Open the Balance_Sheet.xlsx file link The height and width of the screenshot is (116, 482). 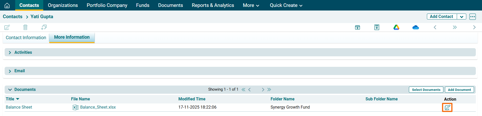[98, 107]
